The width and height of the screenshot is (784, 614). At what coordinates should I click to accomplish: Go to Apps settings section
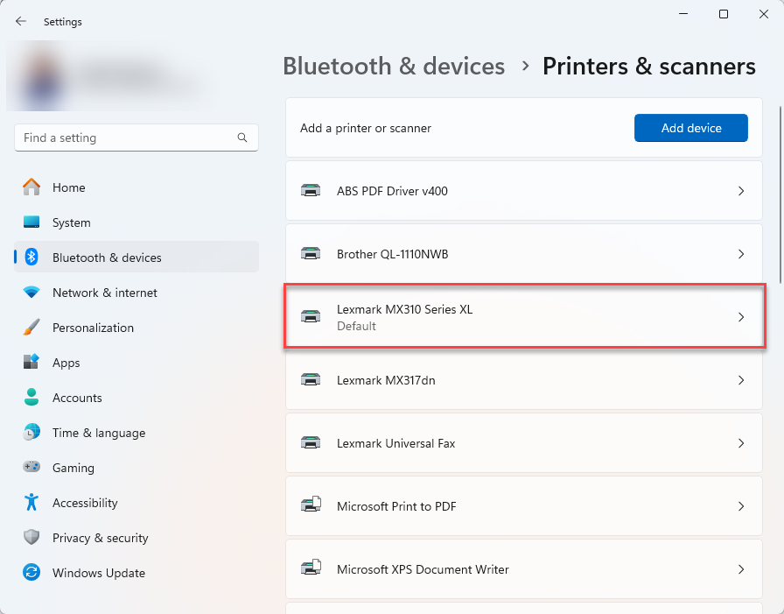[x=66, y=363]
